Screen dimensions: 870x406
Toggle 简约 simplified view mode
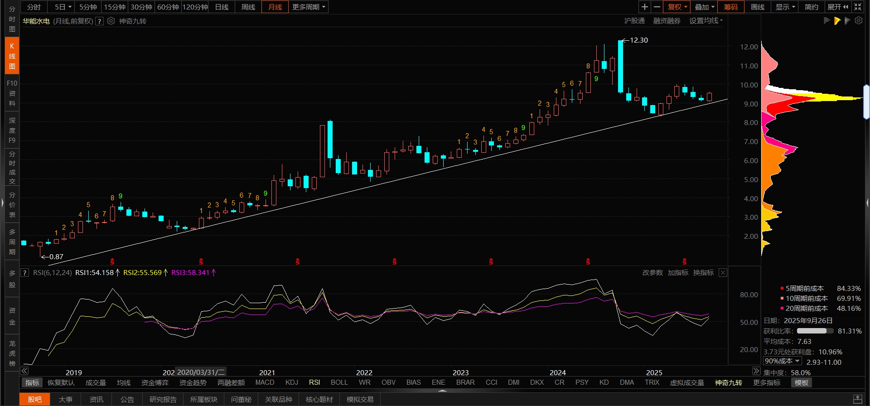tap(811, 7)
